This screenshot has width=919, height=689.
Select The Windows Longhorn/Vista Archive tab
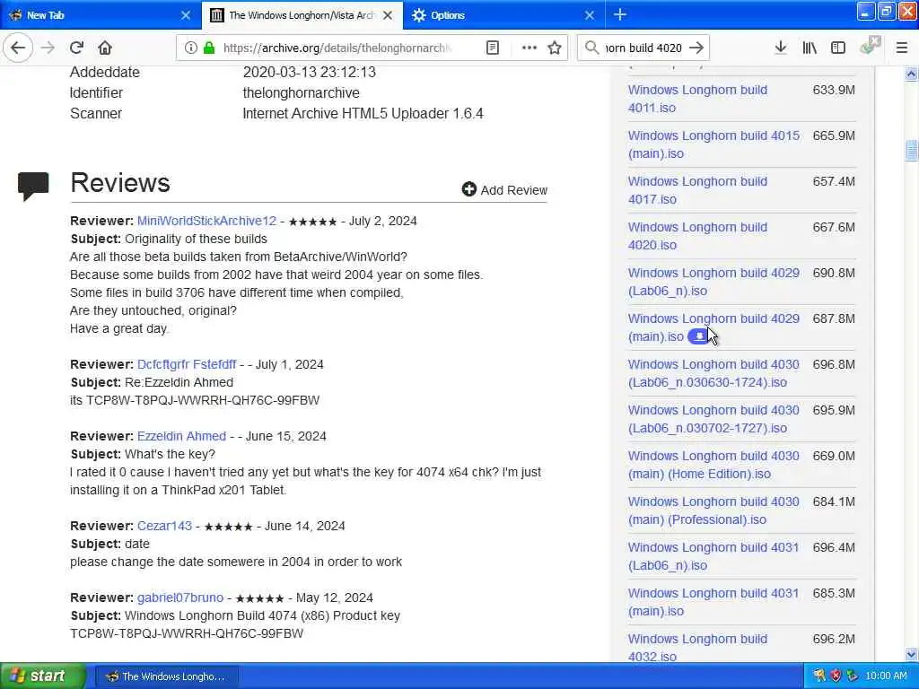[302, 15]
